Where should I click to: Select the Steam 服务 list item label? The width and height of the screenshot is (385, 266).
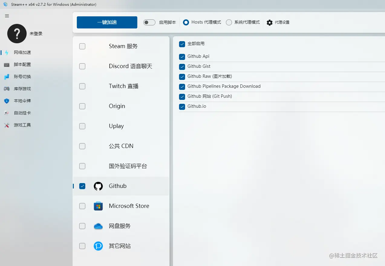pos(123,46)
